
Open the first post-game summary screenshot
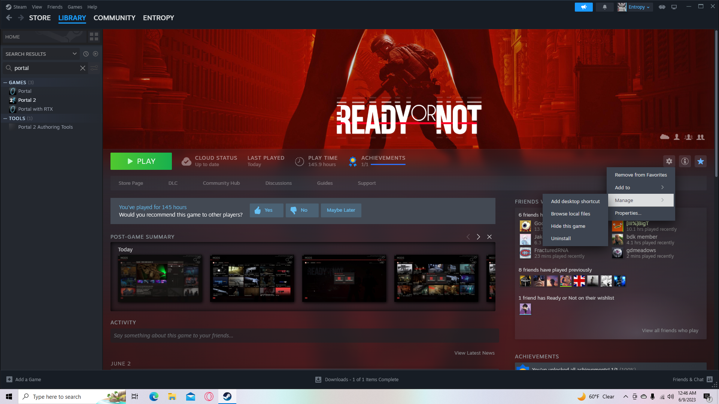160,278
